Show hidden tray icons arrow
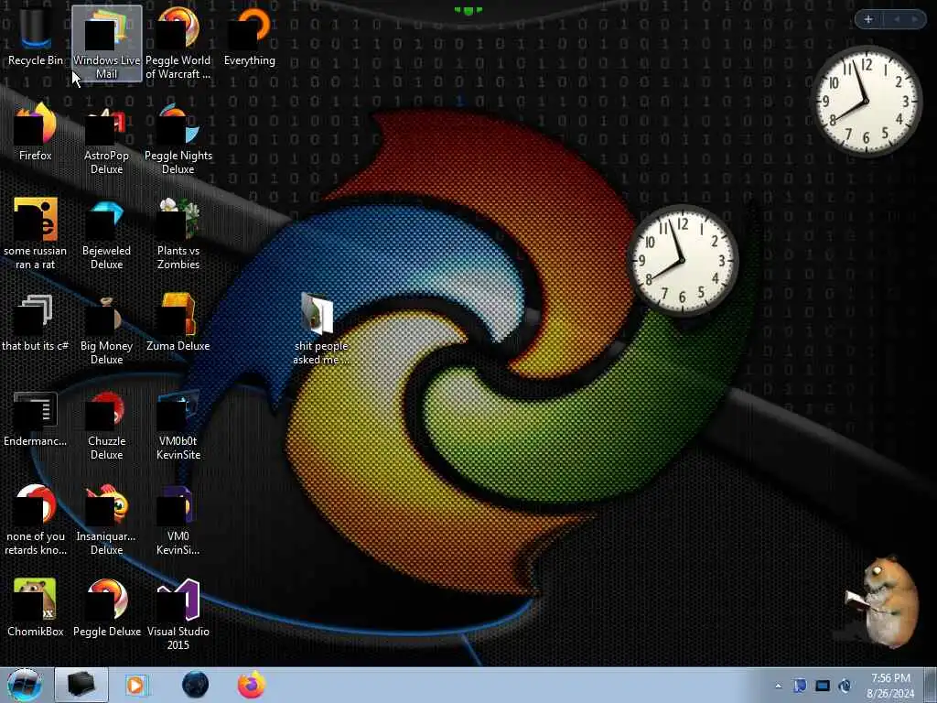The height and width of the screenshot is (703, 937). click(x=778, y=686)
